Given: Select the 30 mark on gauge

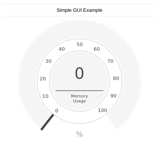Looking at the screenshot, I should 48,61.
